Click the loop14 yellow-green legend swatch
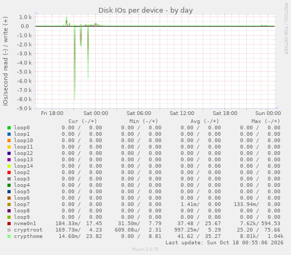 tap(9, 166)
